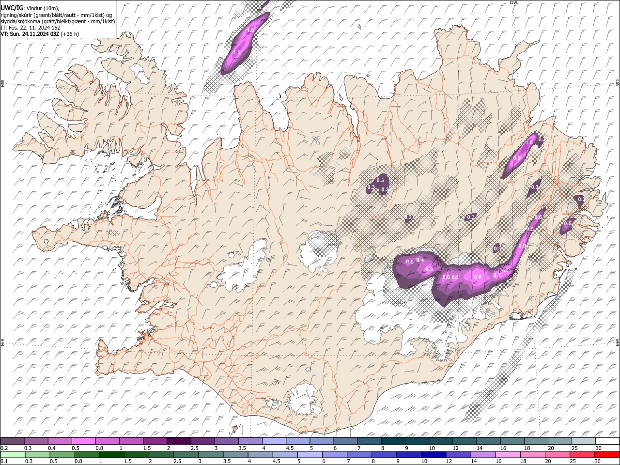Click the '0.8' value in the southeast snow band
620x465 pixels.
pos(478,277)
